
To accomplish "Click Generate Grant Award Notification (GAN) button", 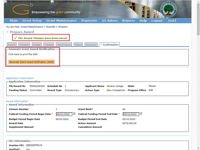I will point(31,62).
